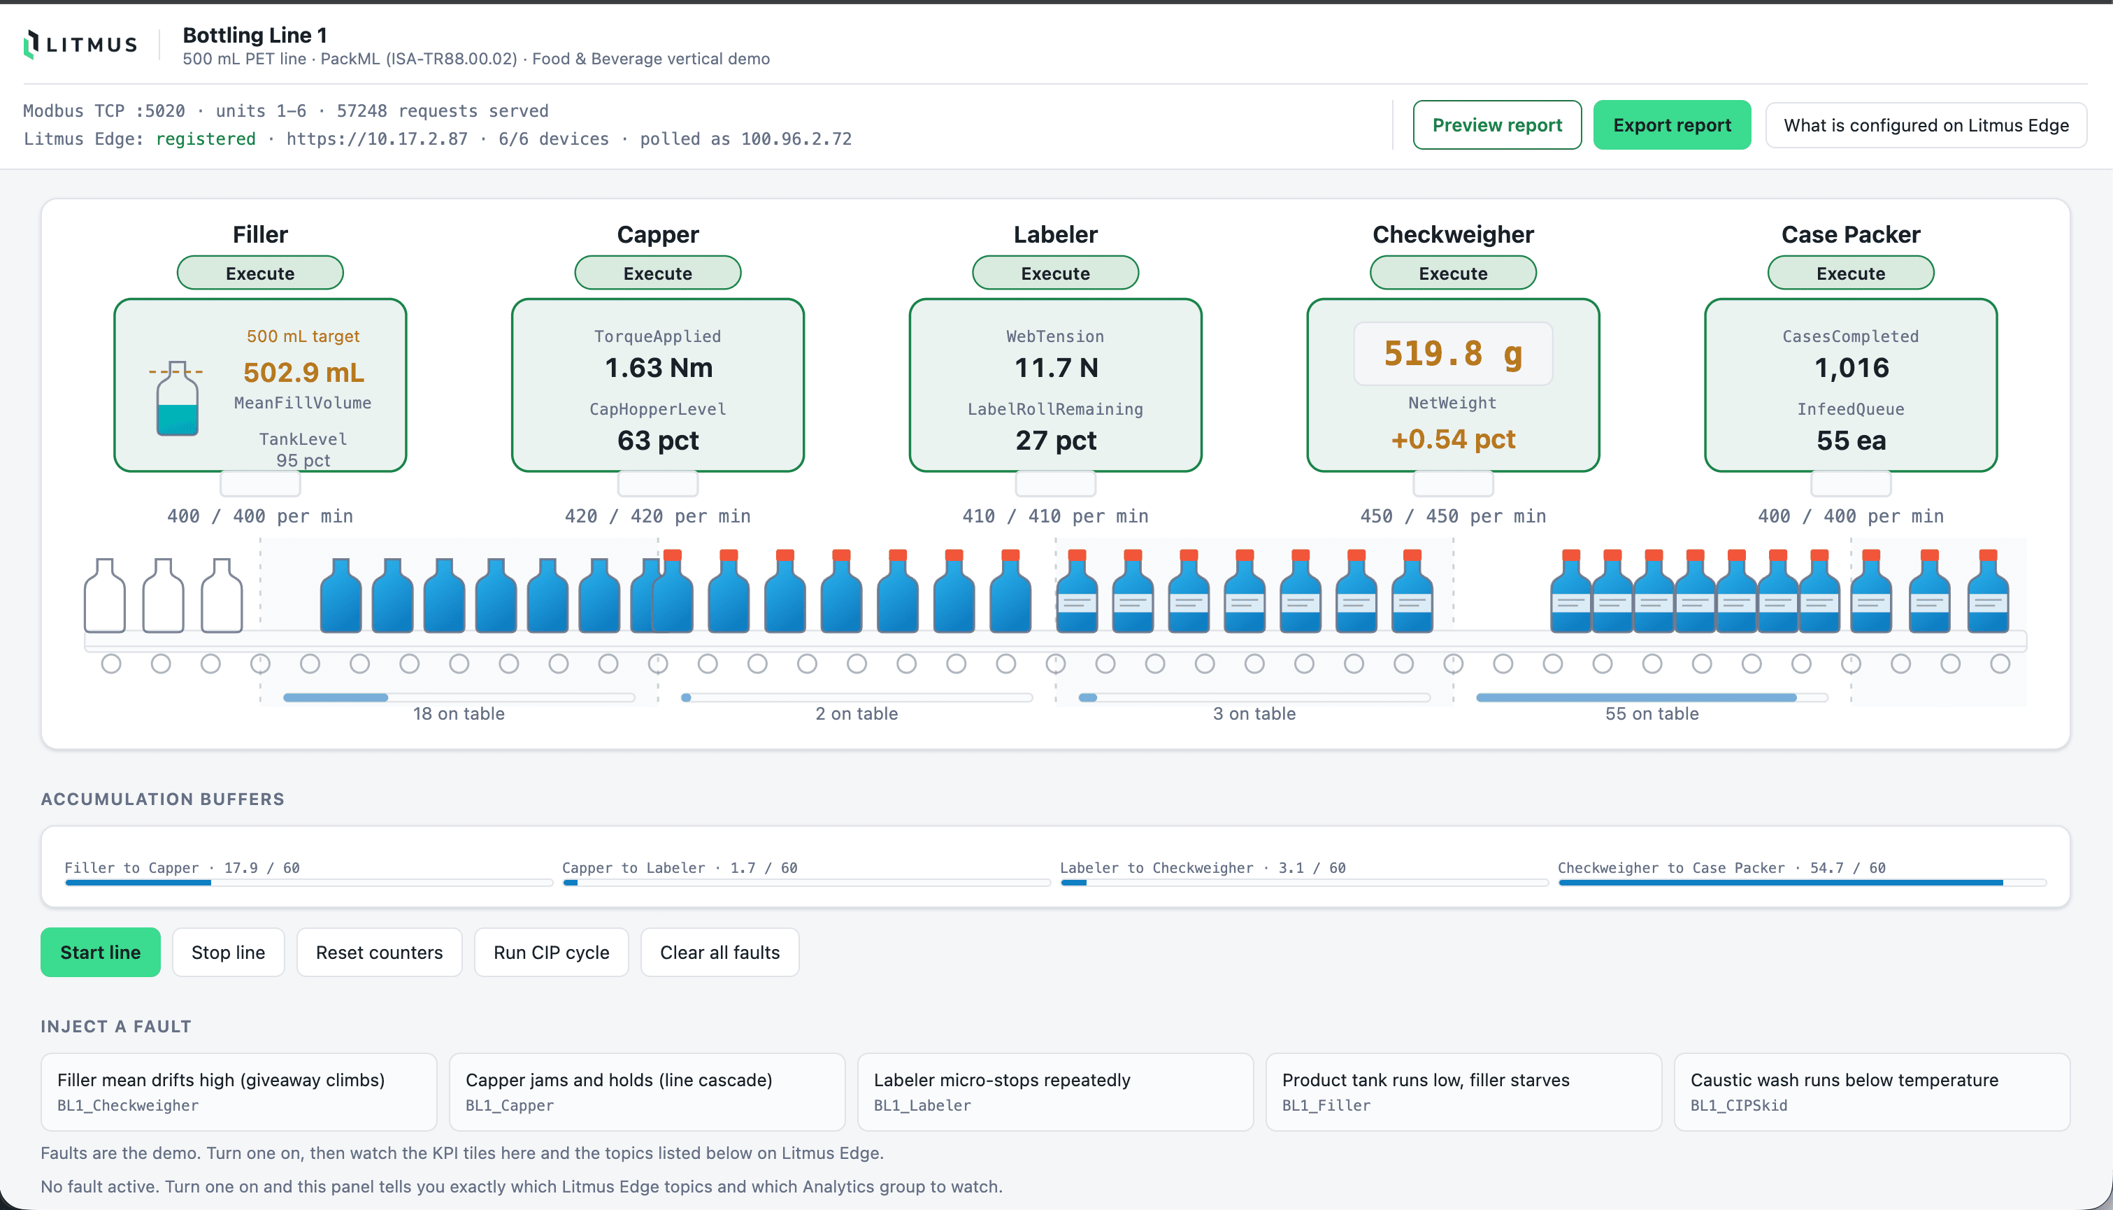Activate Caustic wash runs below temperature fault

coord(1872,1092)
